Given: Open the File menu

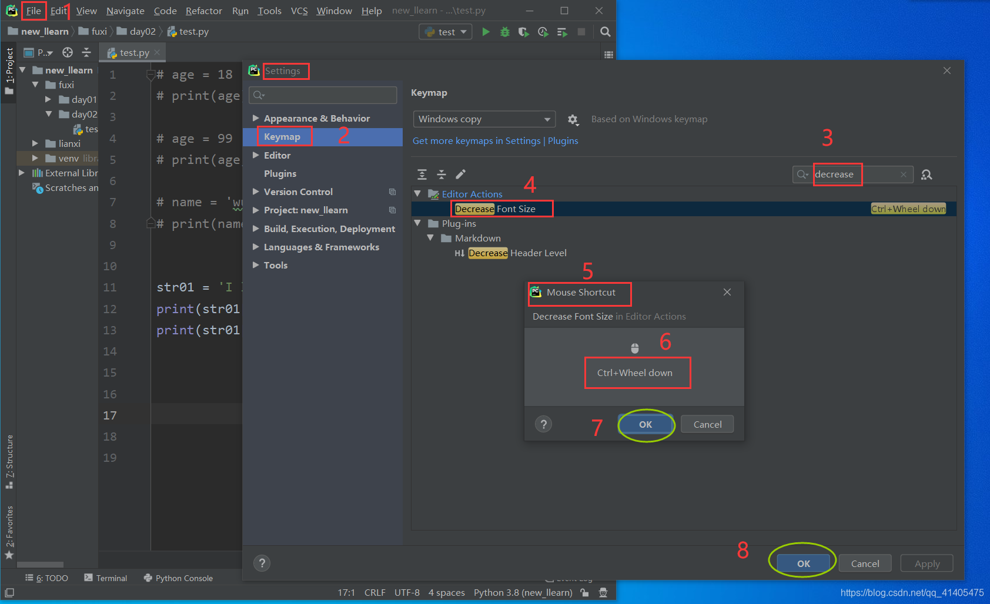Looking at the screenshot, I should (x=34, y=11).
